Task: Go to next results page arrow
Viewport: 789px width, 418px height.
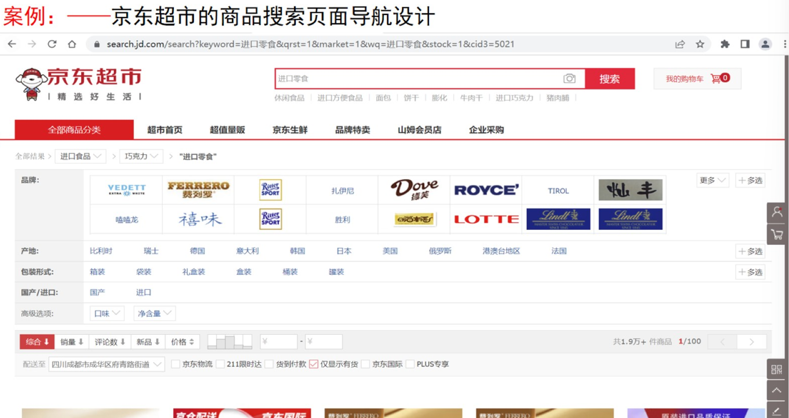Action: point(752,342)
